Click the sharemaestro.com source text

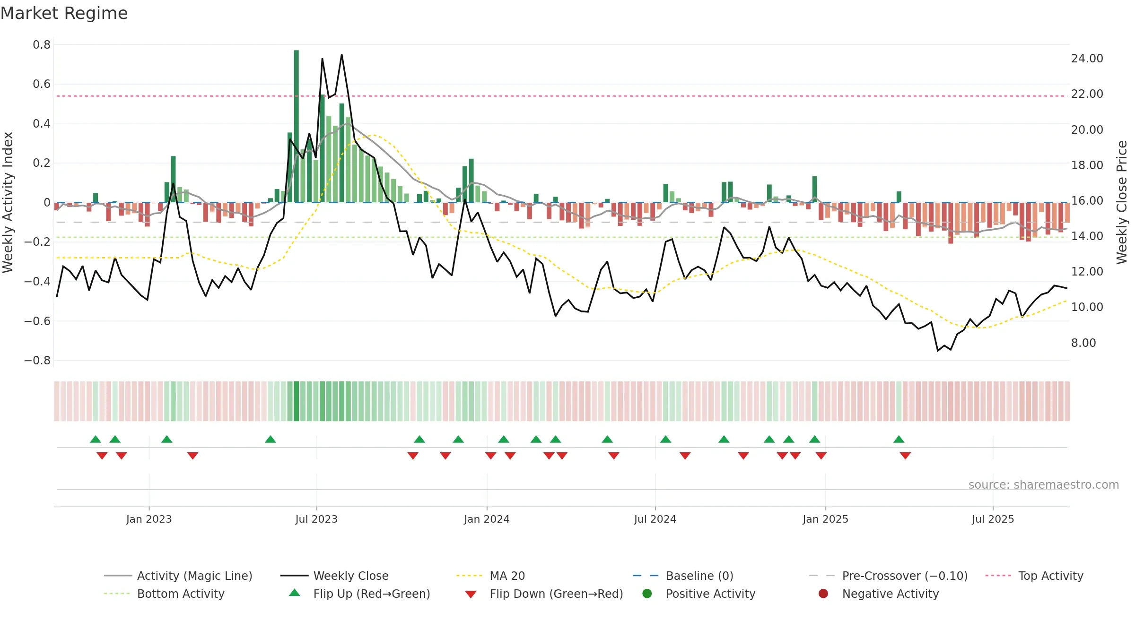[1044, 484]
